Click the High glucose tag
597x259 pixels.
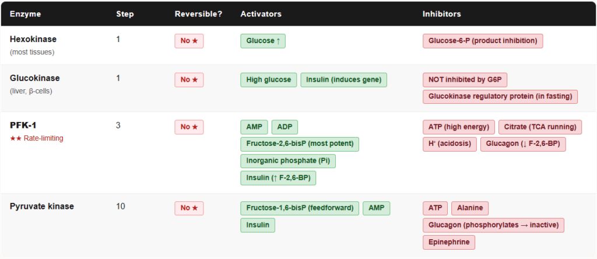point(268,80)
